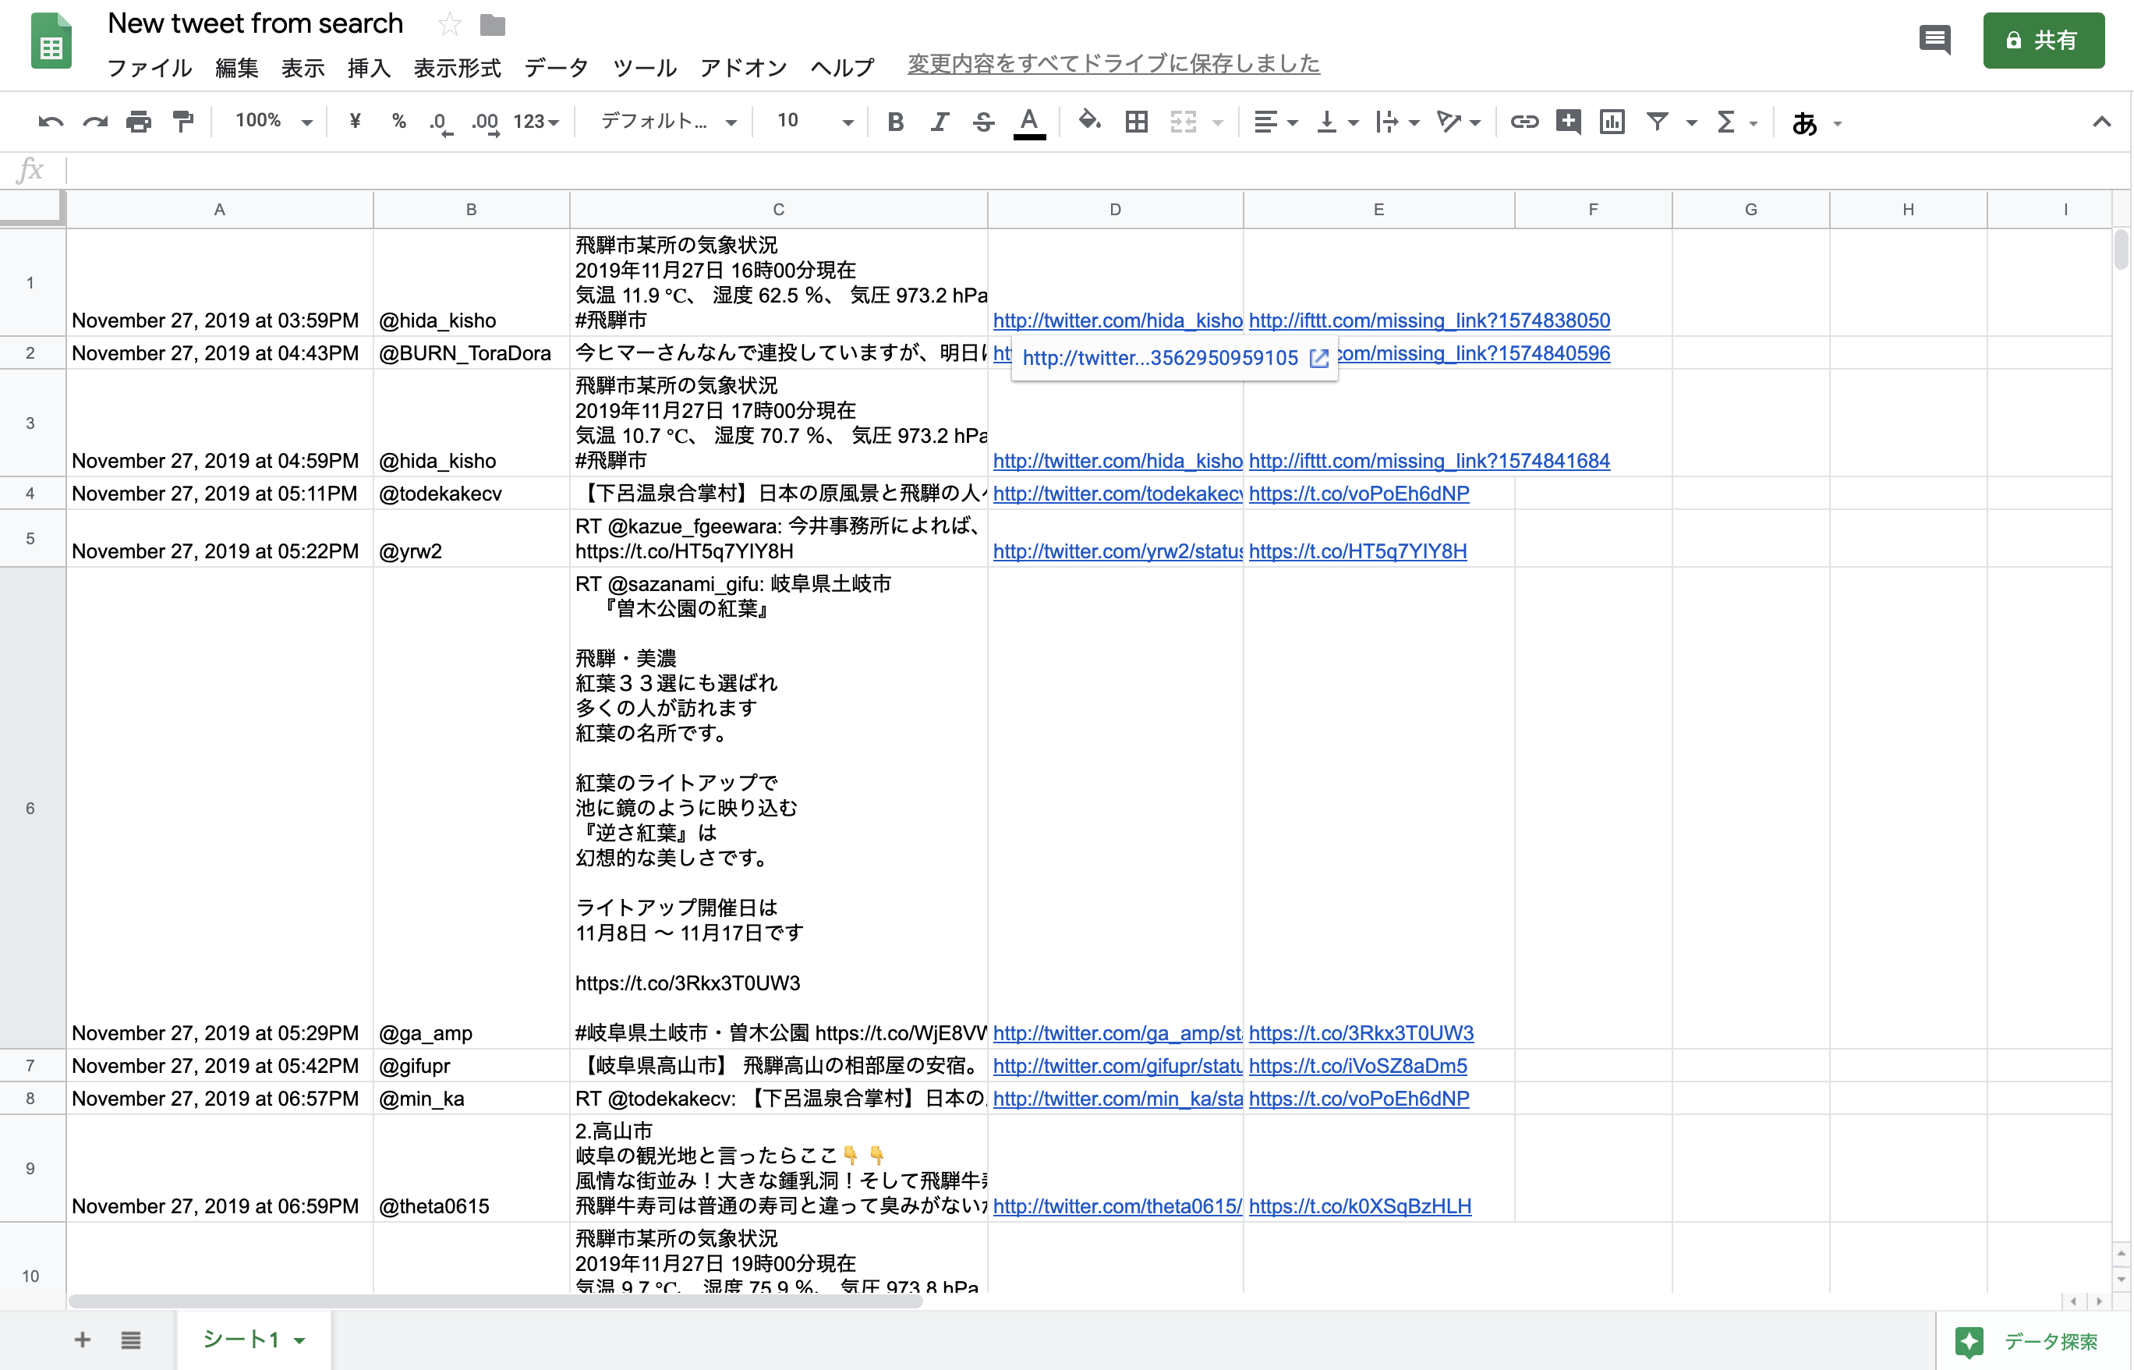Screen dimensions: 2134x1370
Task: Open the zoom 100% dropdown
Action: click(x=273, y=121)
